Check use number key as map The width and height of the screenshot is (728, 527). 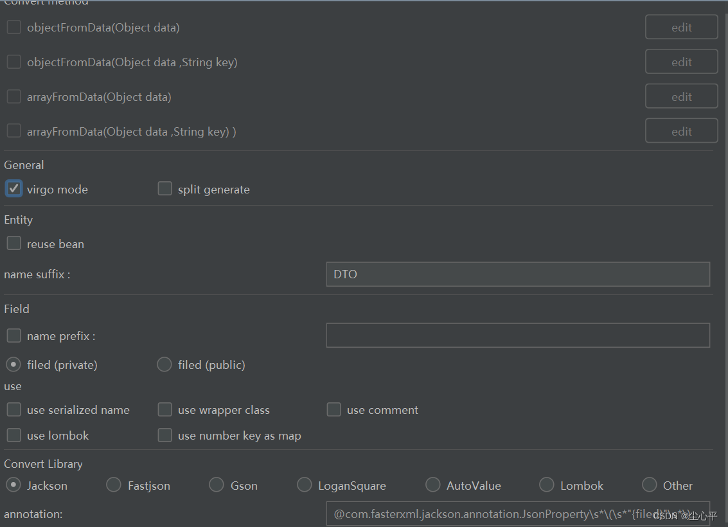click(164, 435)
